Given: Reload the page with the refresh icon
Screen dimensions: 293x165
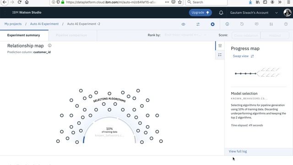Looking at the screenshot, I should [x=19, y=2].
